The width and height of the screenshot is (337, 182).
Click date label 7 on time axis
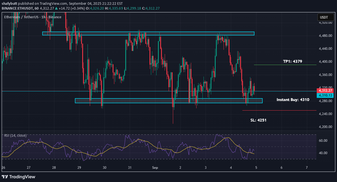point(307,168)
